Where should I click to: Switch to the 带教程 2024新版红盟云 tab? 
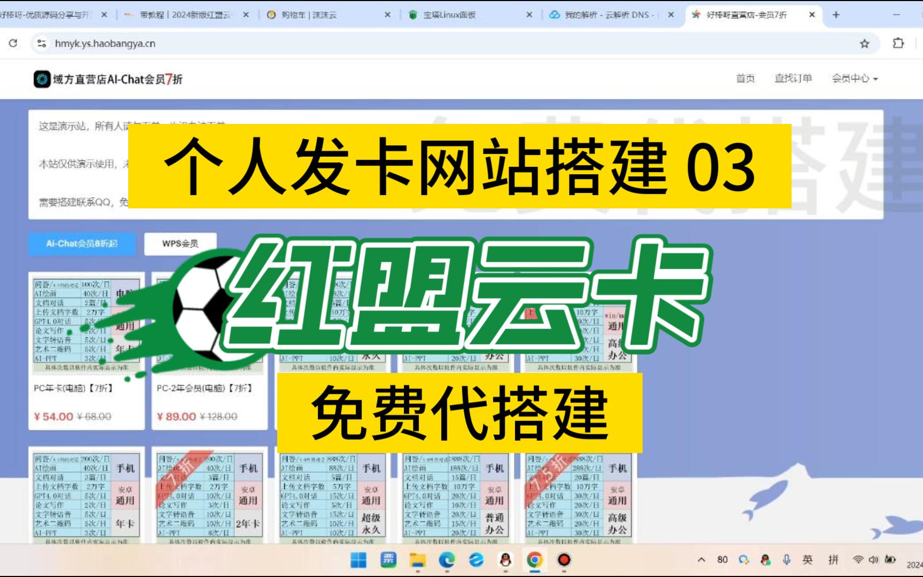click(x=185, y=15)
